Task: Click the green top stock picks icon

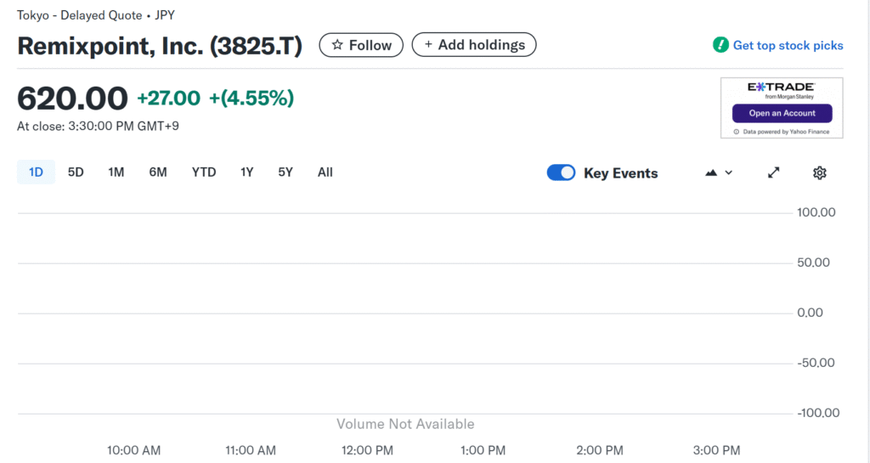Action: point(720,45)
